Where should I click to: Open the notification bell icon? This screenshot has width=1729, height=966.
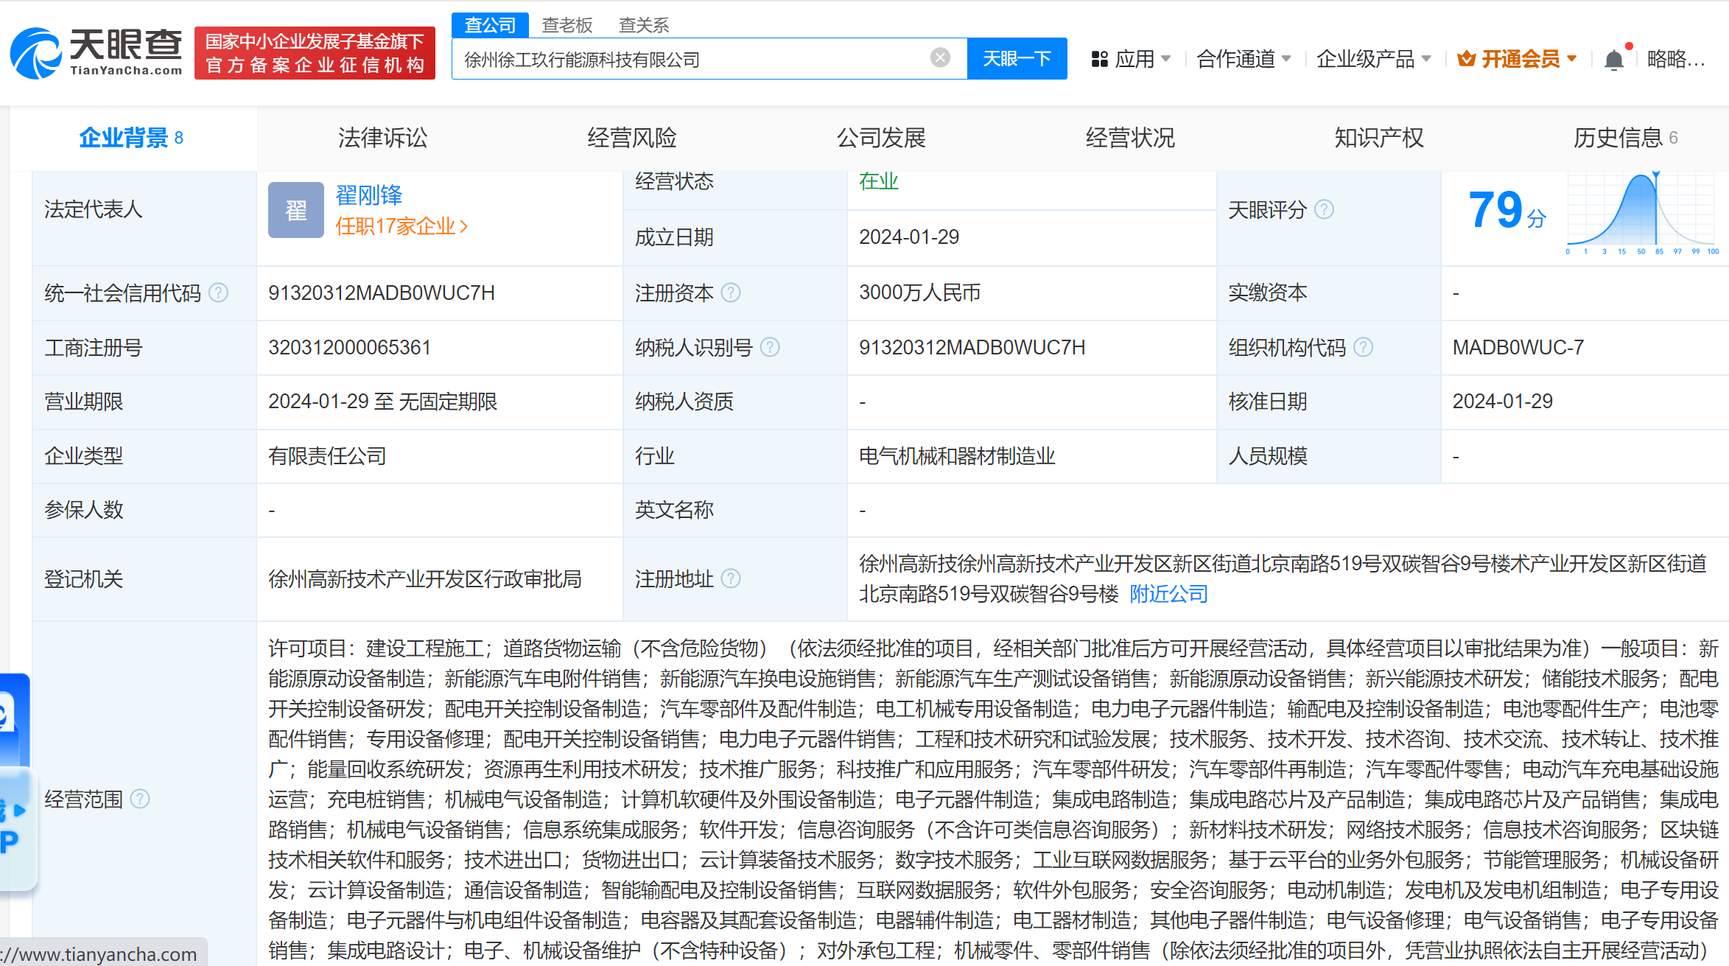coord(1613,59)
